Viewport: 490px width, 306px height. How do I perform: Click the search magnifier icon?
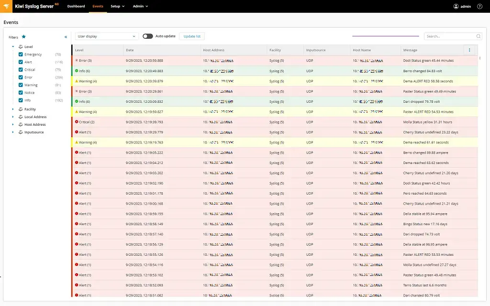[x=478, y=36]
